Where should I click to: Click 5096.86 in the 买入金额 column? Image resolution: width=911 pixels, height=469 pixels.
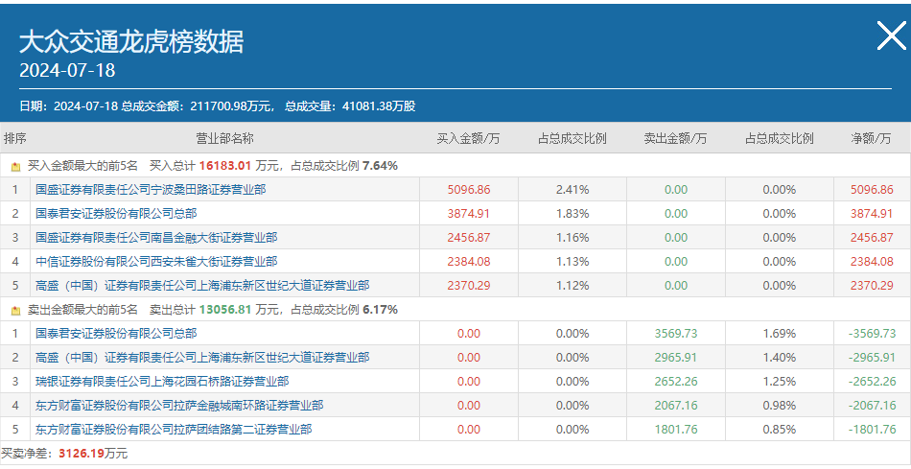click(469, 190)
